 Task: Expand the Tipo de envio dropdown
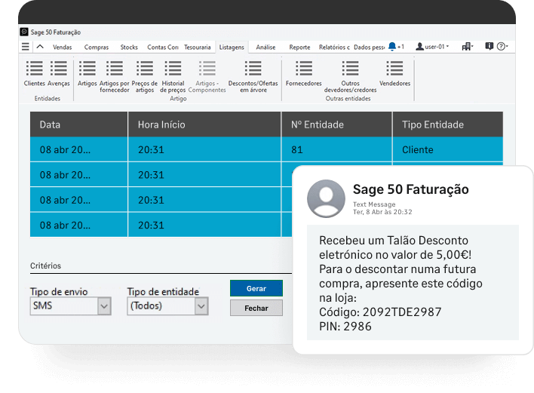[104, 306]
